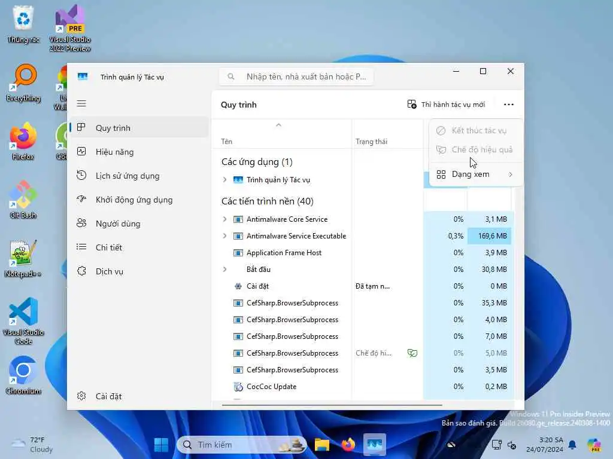The width and height of the screenshot is (613, 459).
Task: Open the Dịch vụ services puzzle icon
Action: 81,271
